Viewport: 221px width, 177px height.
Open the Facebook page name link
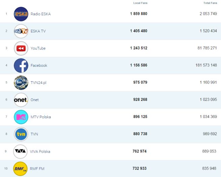tap(39, 65)
